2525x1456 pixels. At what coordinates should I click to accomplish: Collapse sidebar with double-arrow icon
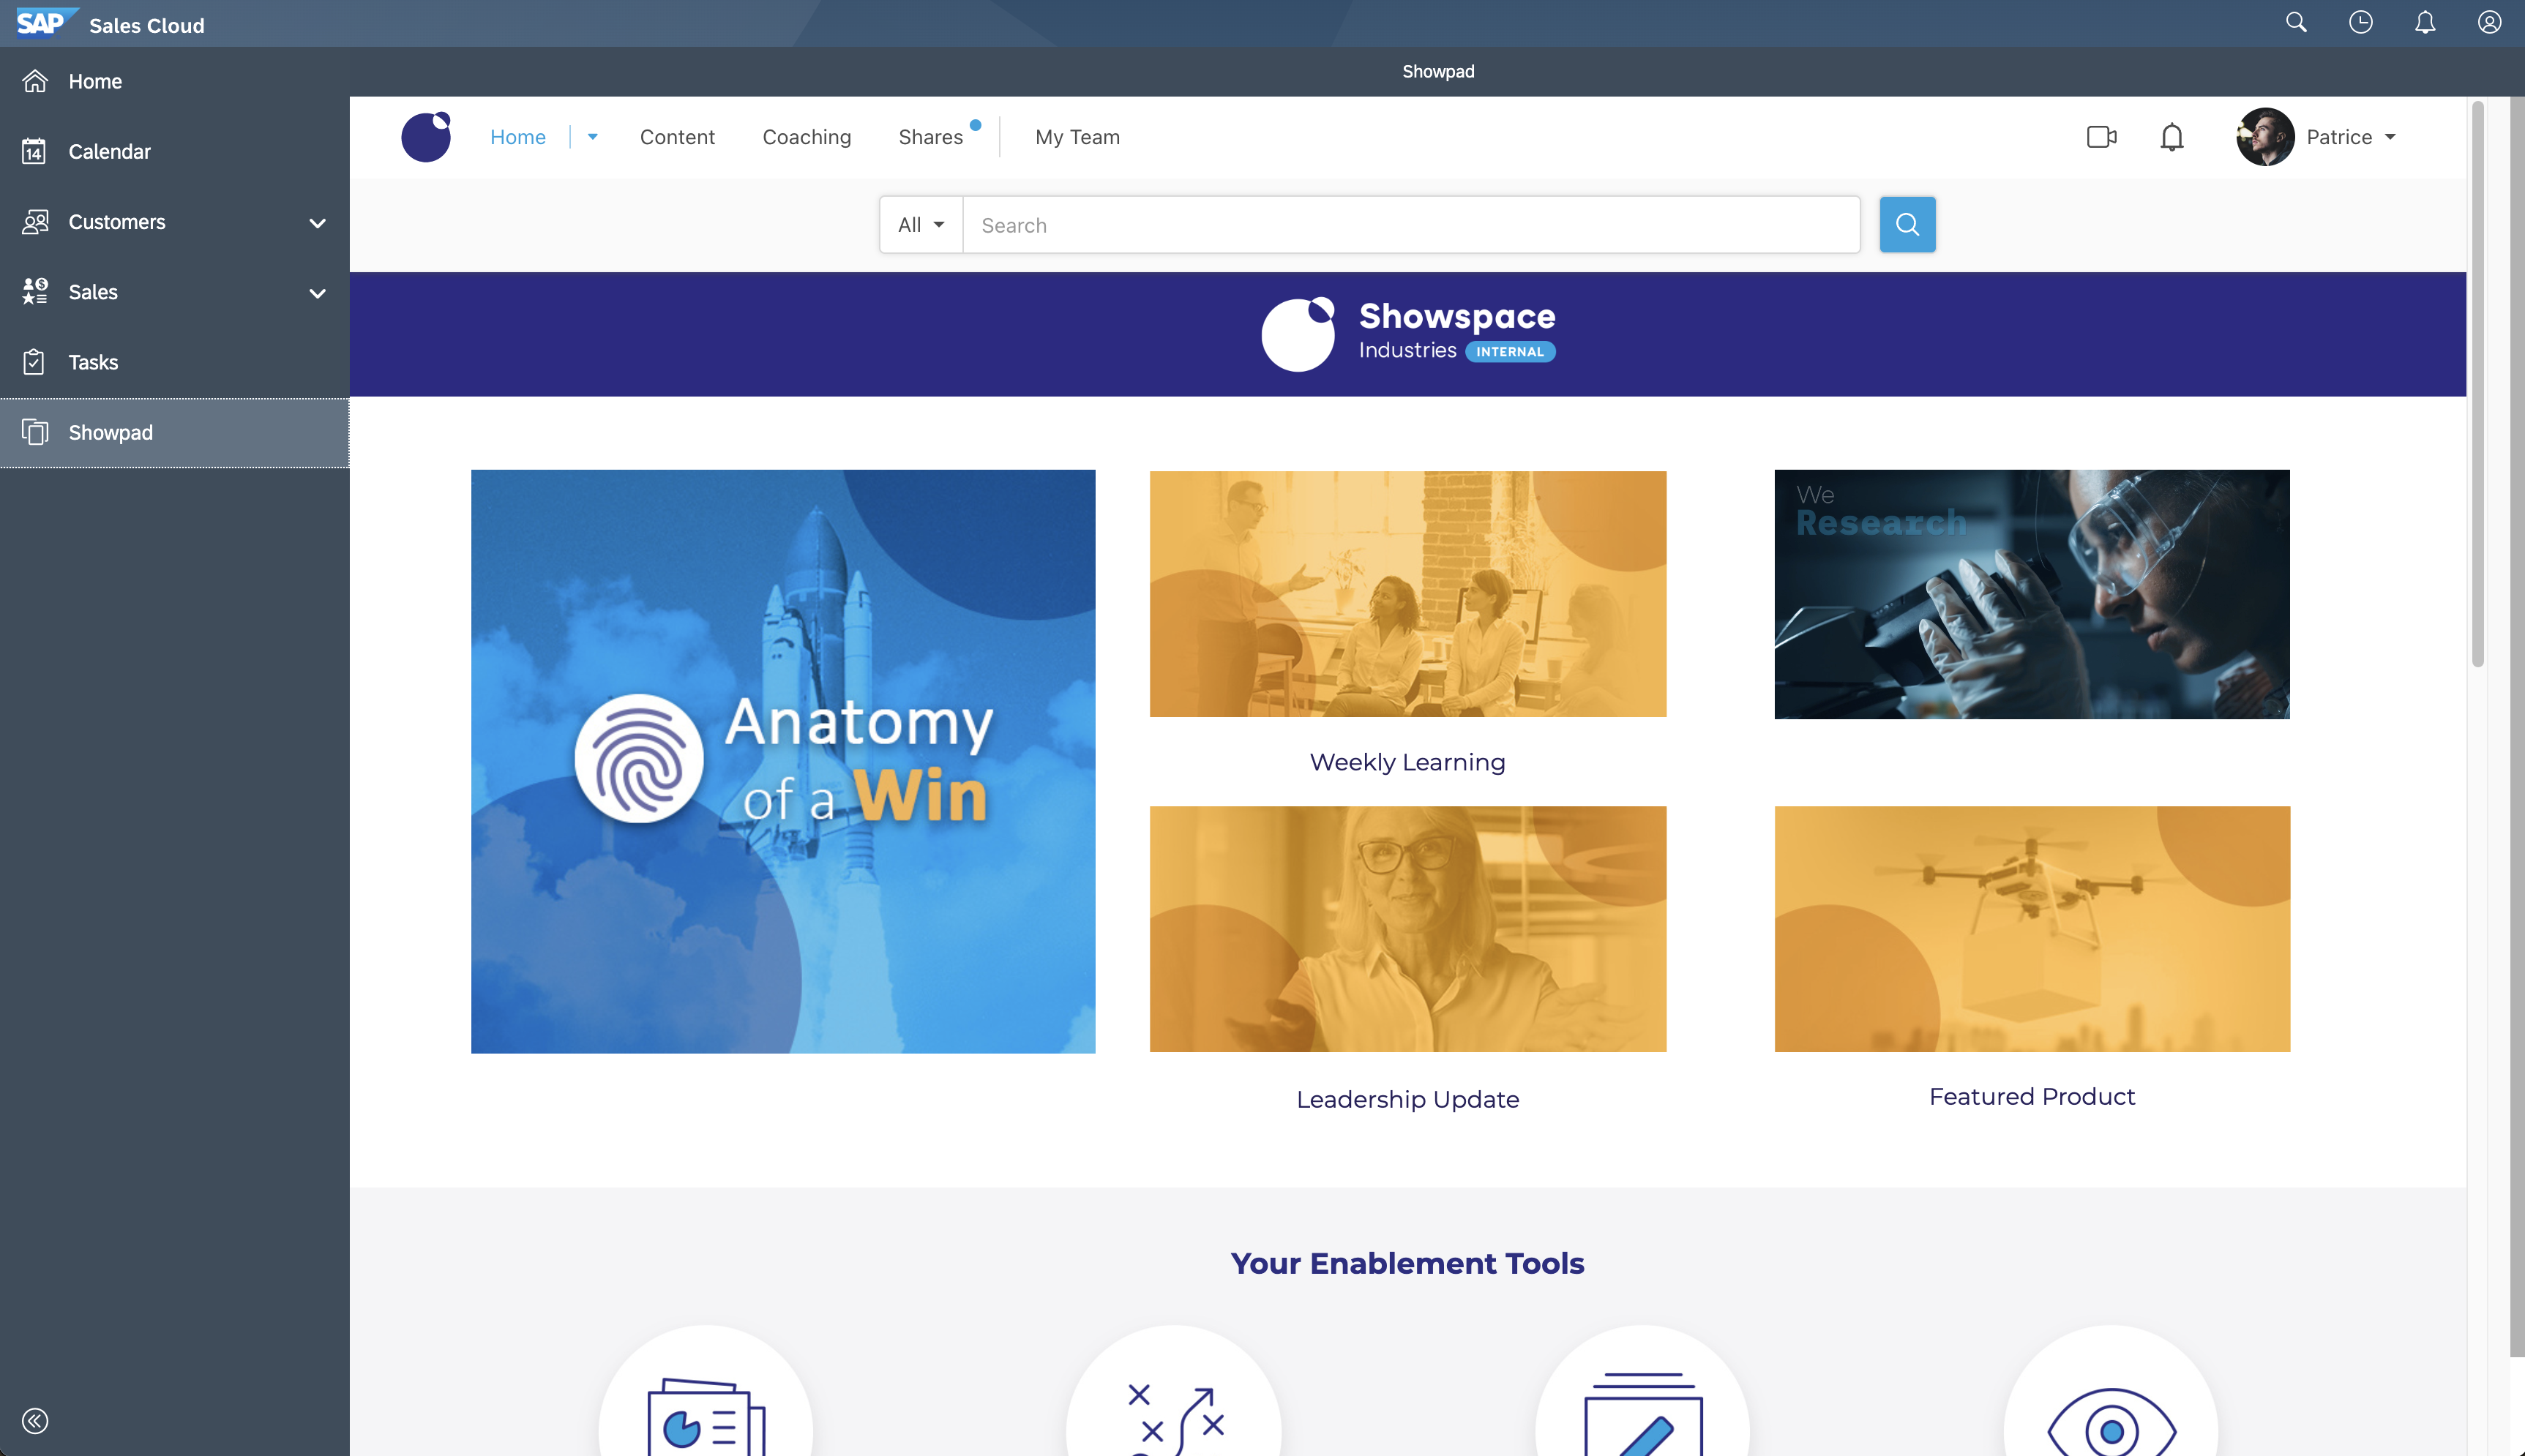pos(35,1421)
